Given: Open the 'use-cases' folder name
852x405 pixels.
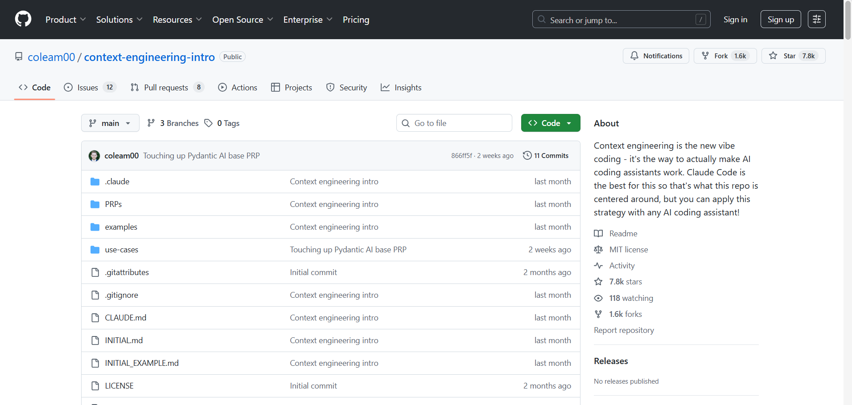Looking at the screenshot, I should [122, 250].
